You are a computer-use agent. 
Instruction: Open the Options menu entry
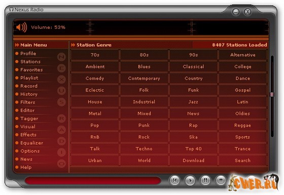(30, 151)
